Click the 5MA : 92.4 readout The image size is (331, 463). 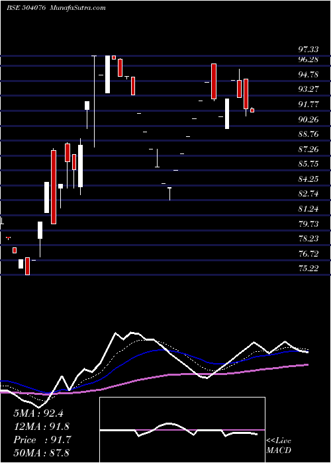(x=38, y=413)
